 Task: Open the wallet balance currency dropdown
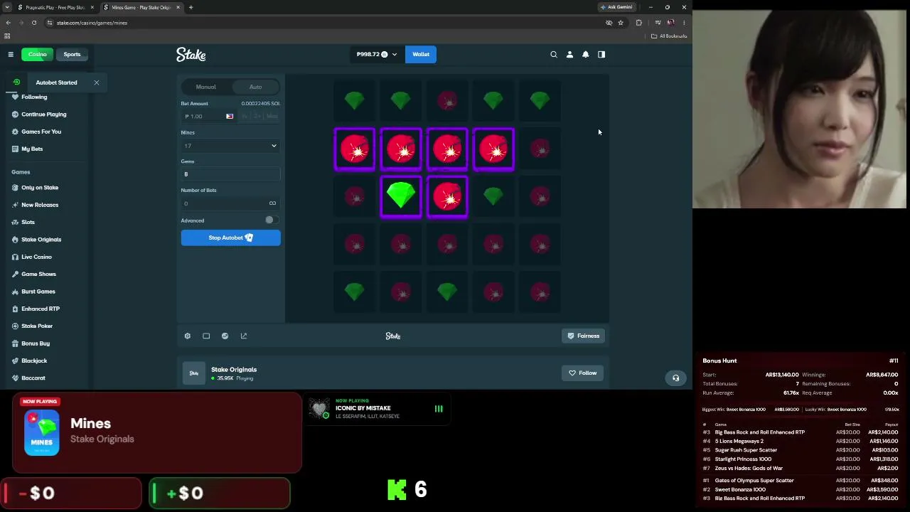(377, 54)
